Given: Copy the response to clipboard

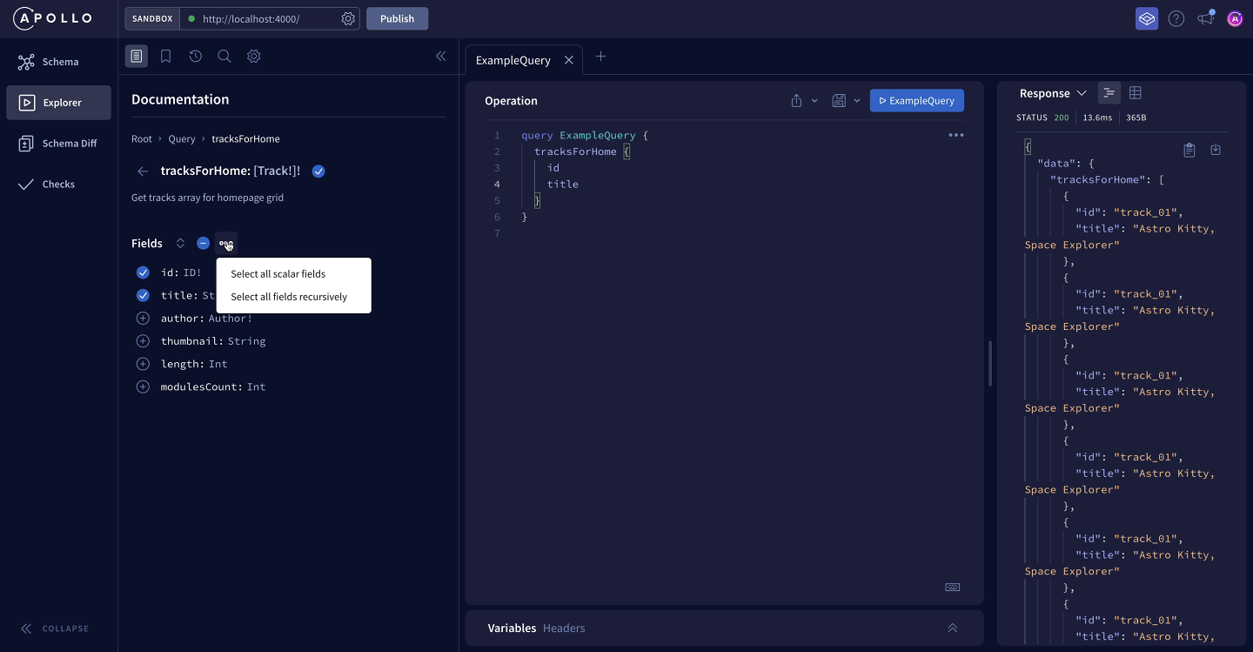Looking at the screenshot, I should click(1189, 151).
